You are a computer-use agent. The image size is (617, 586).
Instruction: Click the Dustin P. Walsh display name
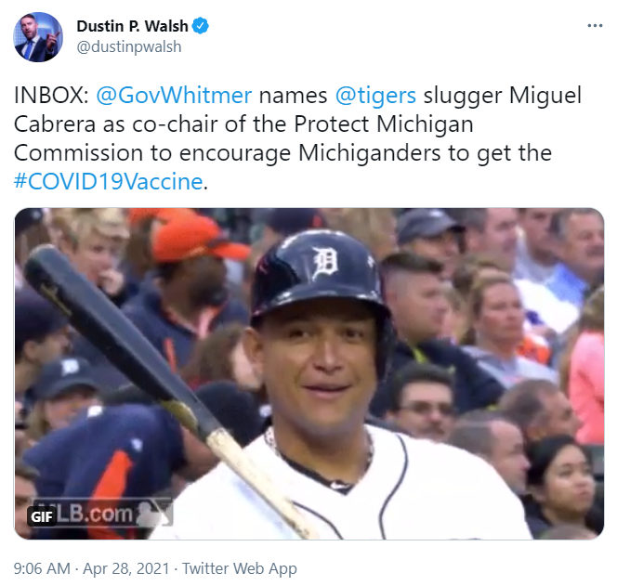[x=132, y=26]
